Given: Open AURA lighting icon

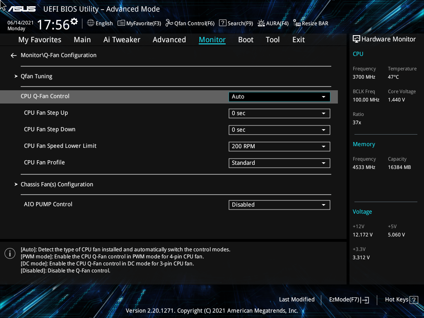Looking at the screenshot, I should [261, 23].
